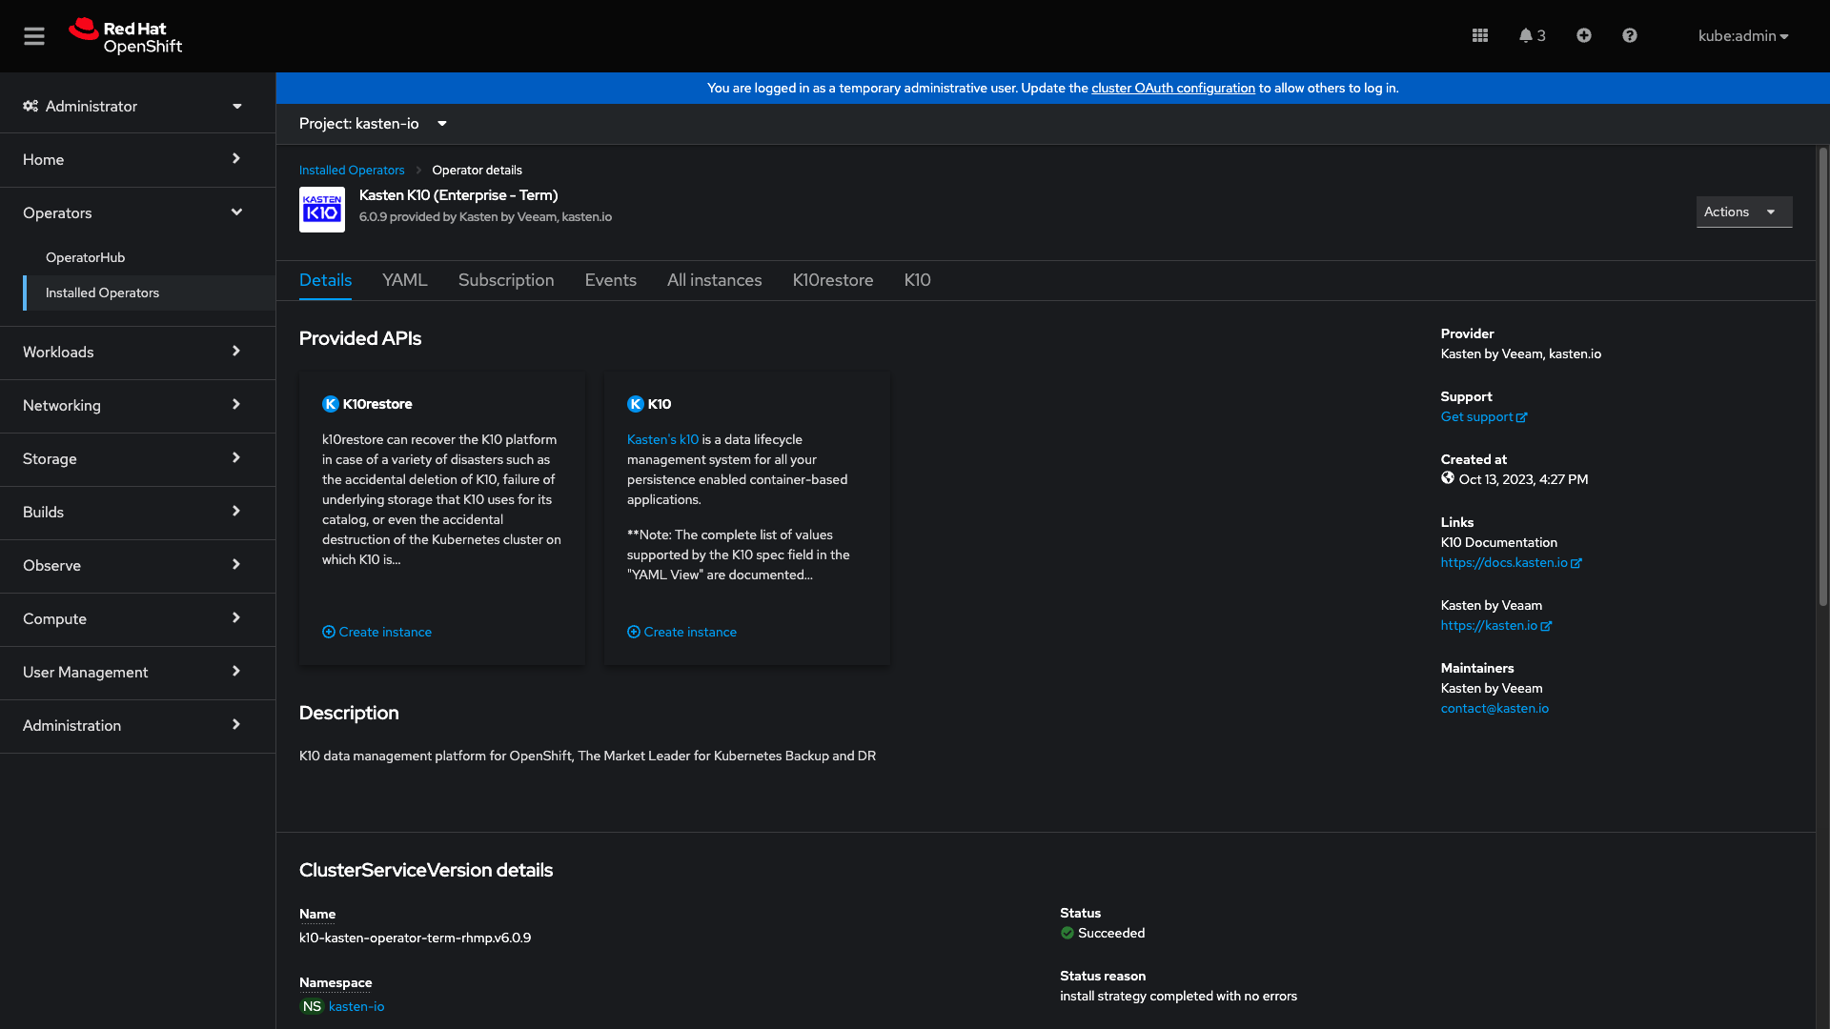
Task: Click the green Succeeded status icon
Action: tap(1067, 933)
